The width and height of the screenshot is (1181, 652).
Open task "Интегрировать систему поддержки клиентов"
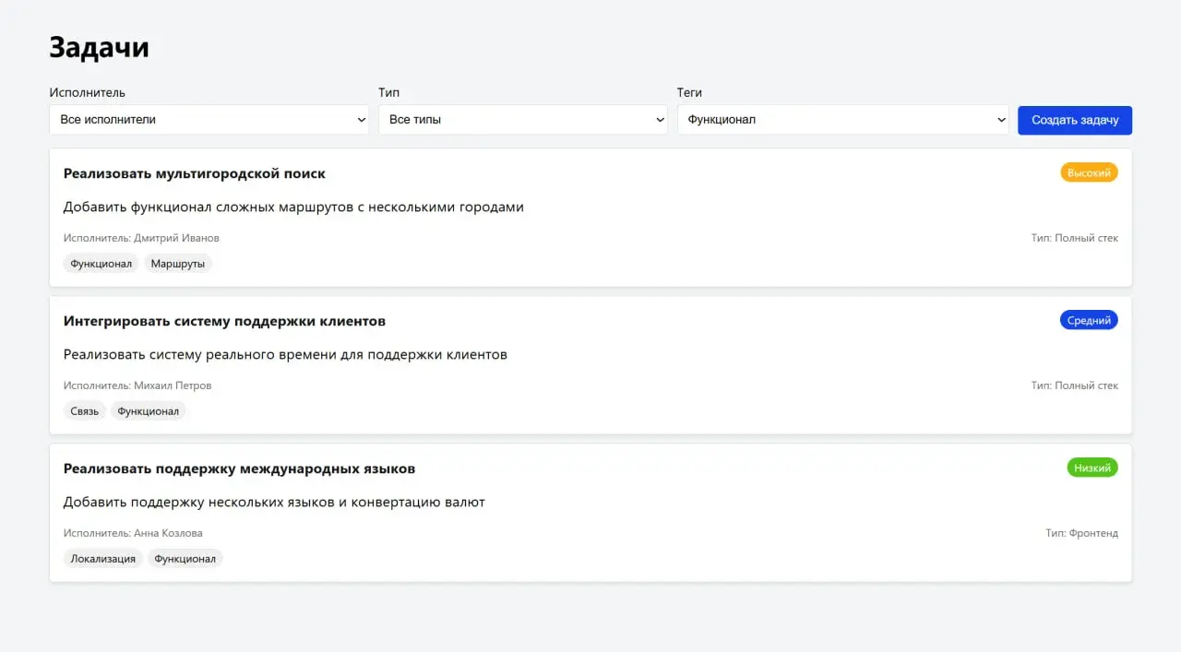click(x=224, y=321)
